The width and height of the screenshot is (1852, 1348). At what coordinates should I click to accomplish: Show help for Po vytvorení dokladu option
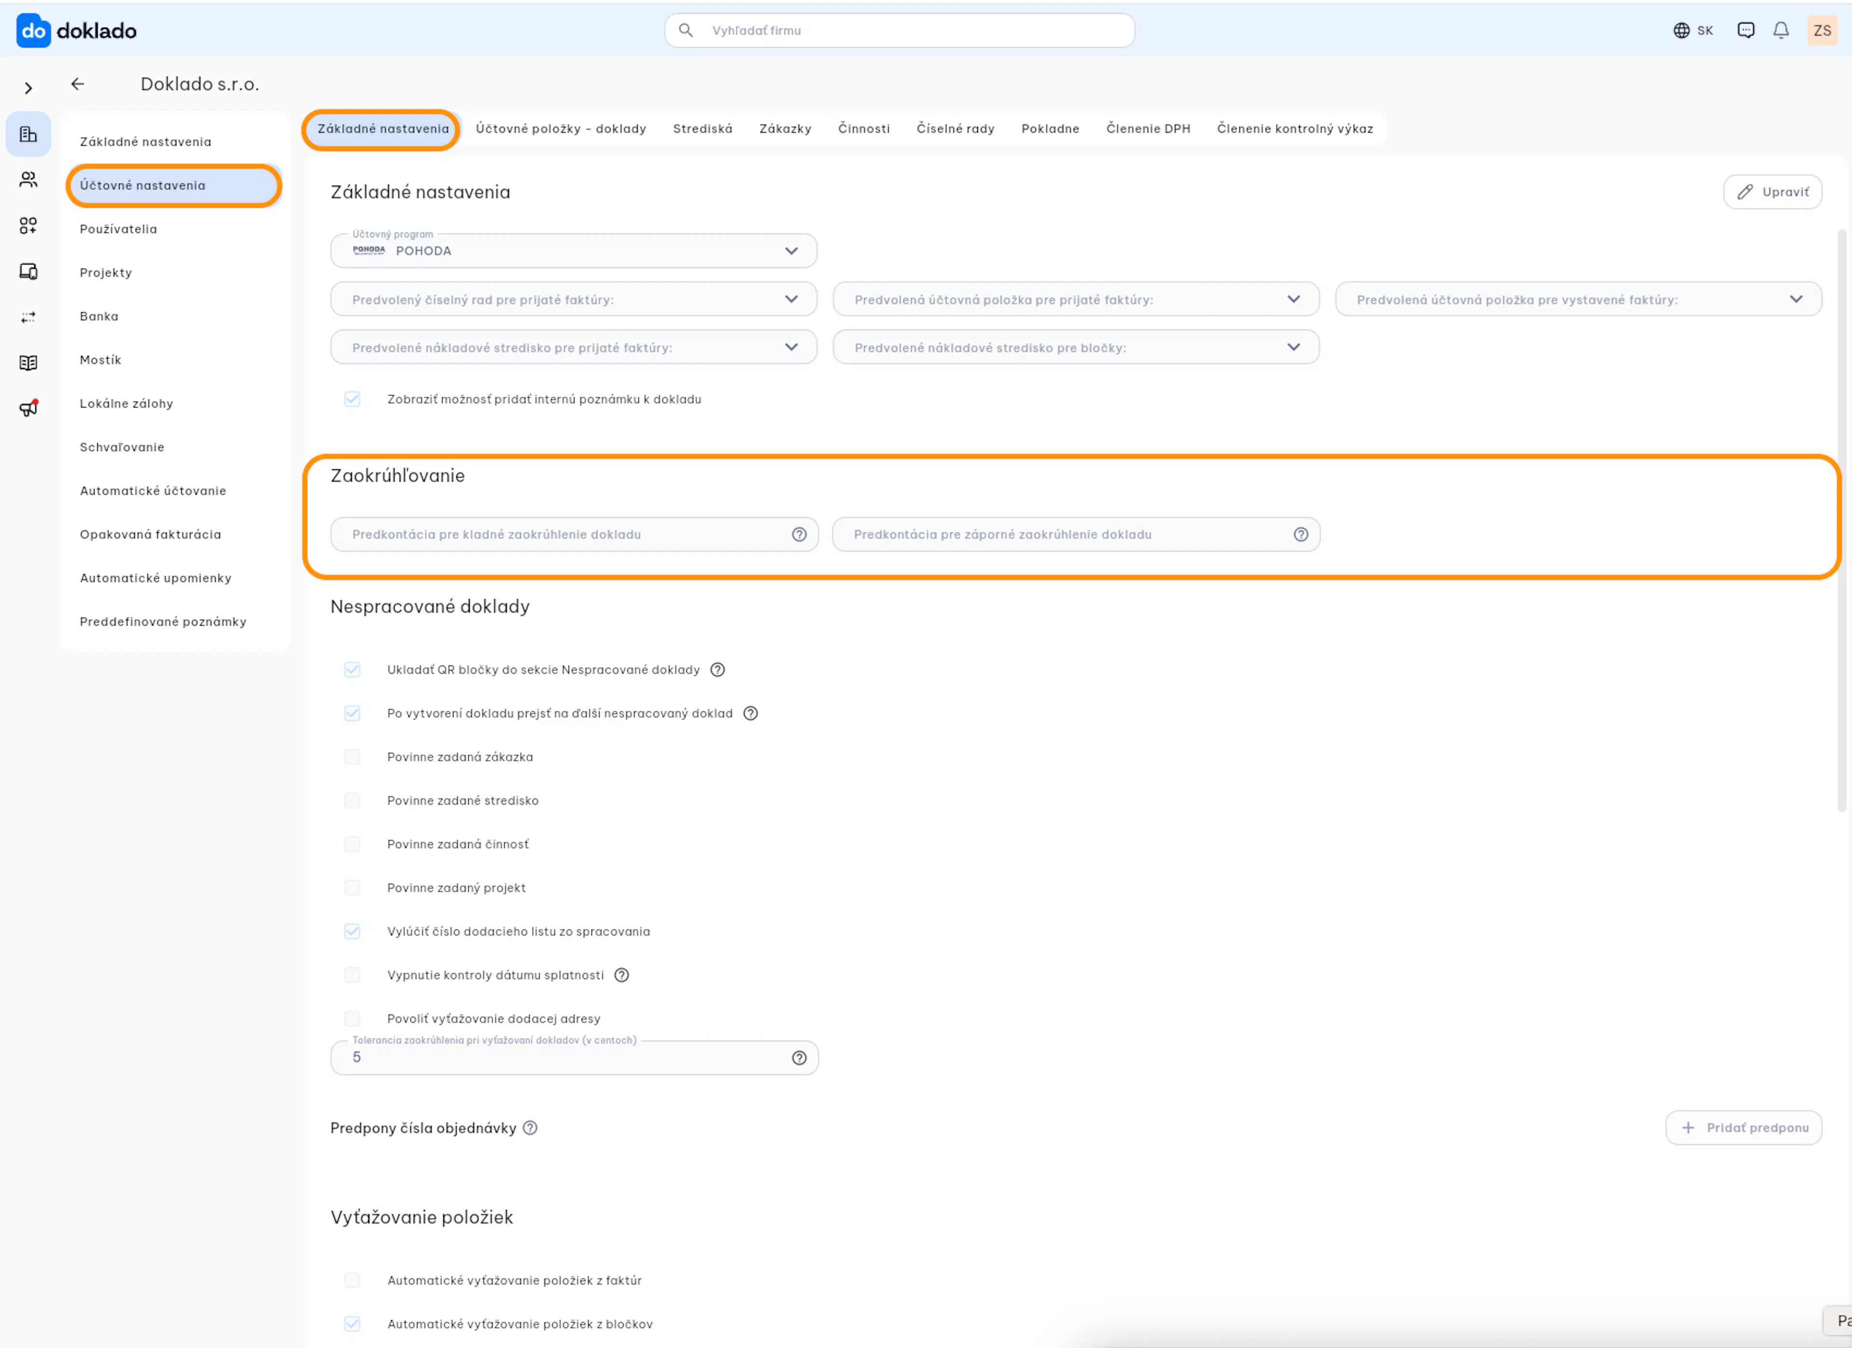coord(750,714)
